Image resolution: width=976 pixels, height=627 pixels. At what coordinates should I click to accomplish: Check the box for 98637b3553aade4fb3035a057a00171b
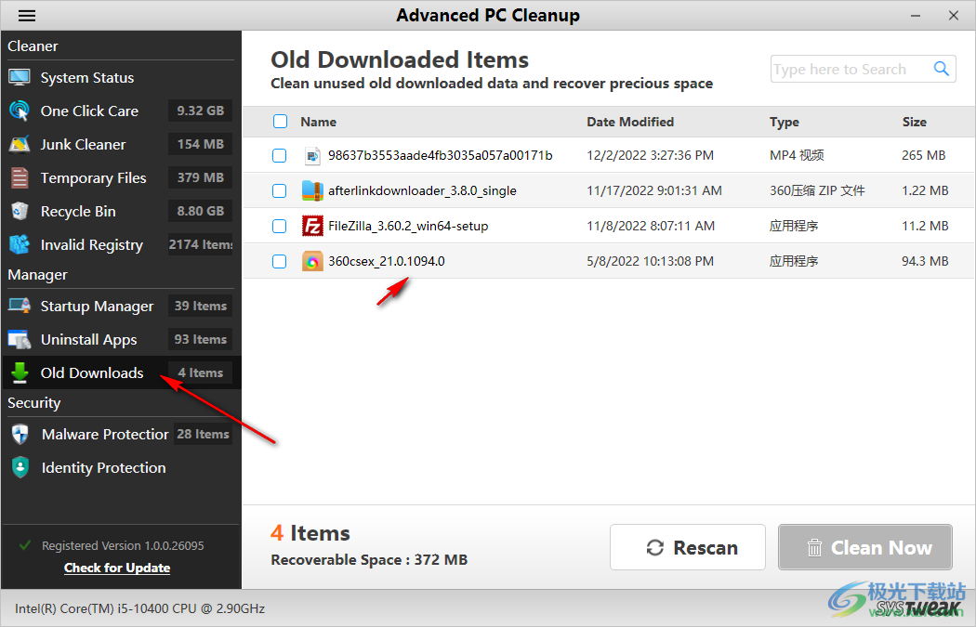280,155
